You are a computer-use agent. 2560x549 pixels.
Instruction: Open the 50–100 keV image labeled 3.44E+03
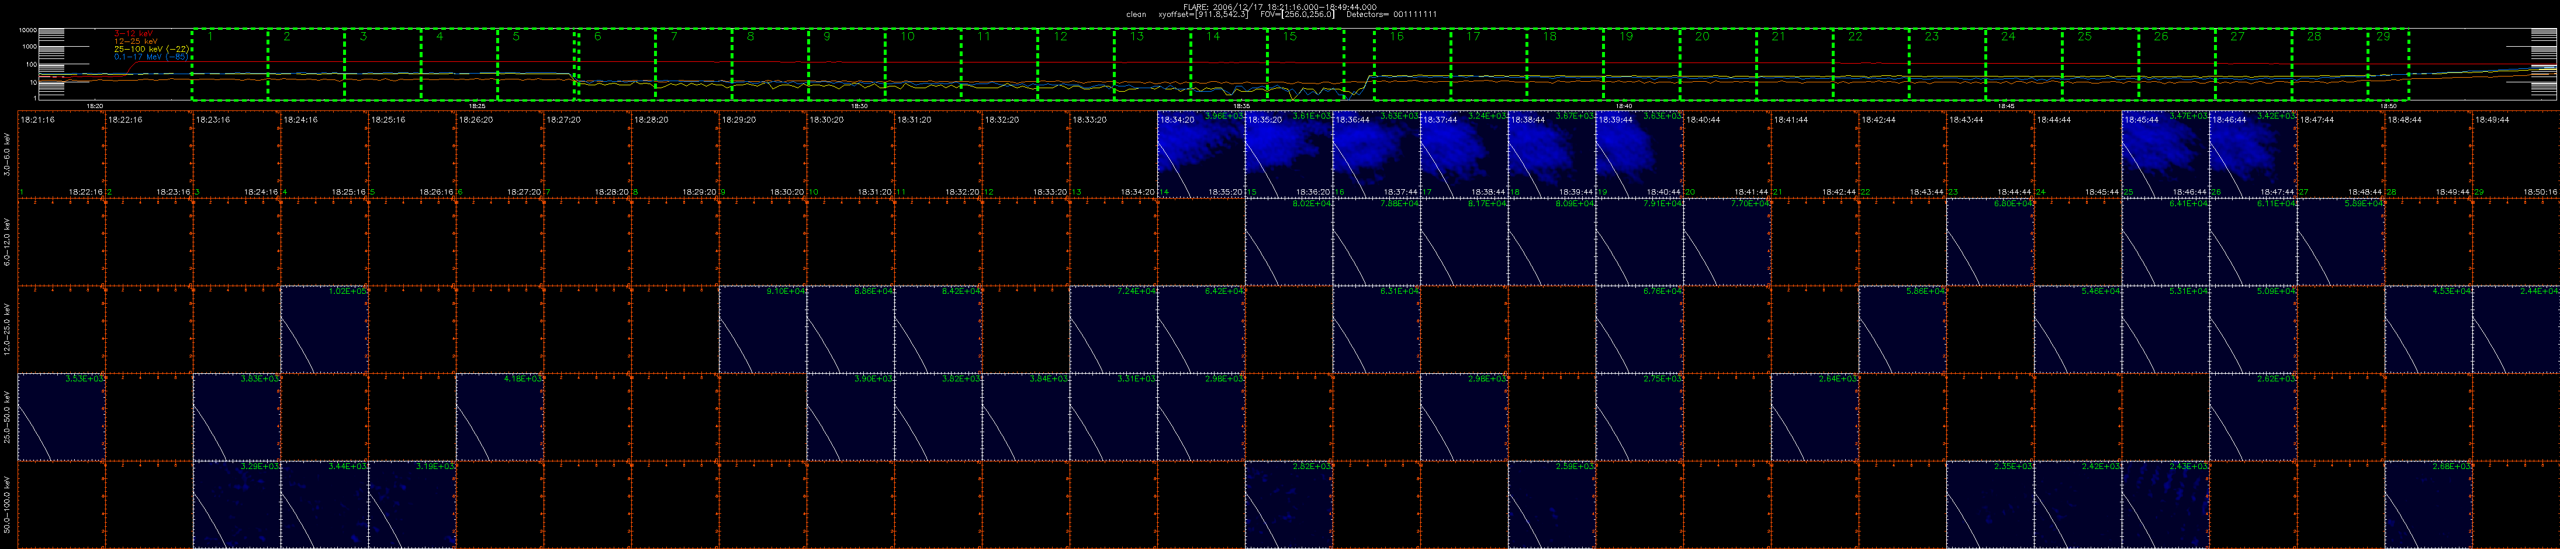coord(325,505)
